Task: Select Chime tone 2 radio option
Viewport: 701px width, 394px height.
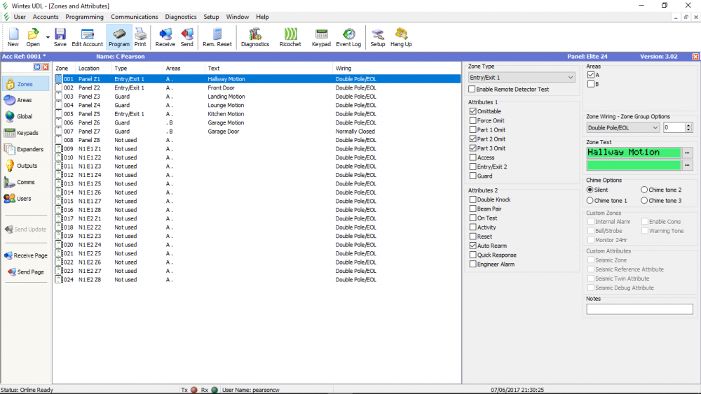Action: [644, 190]
